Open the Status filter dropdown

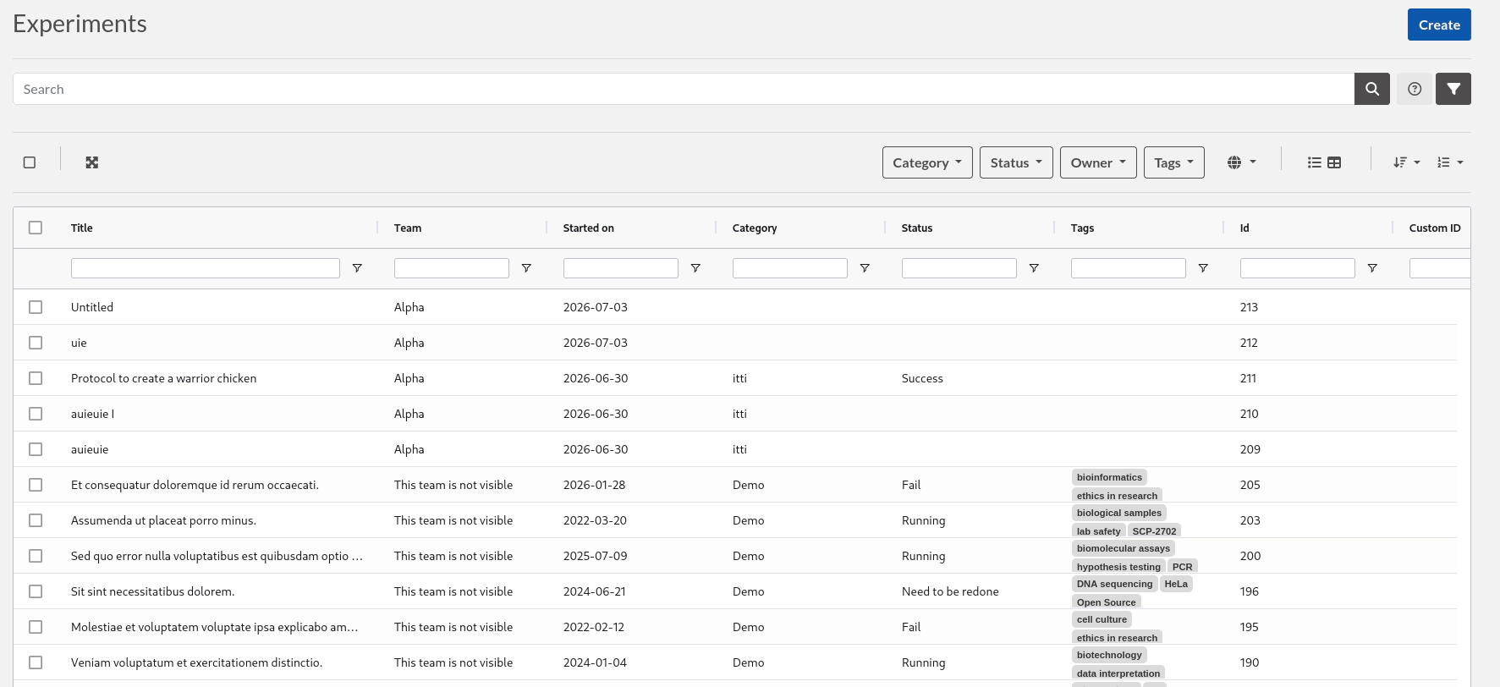[1016, 162]
